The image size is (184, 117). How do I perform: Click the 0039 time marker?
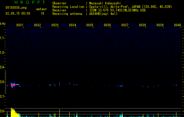tap(160, 25)
